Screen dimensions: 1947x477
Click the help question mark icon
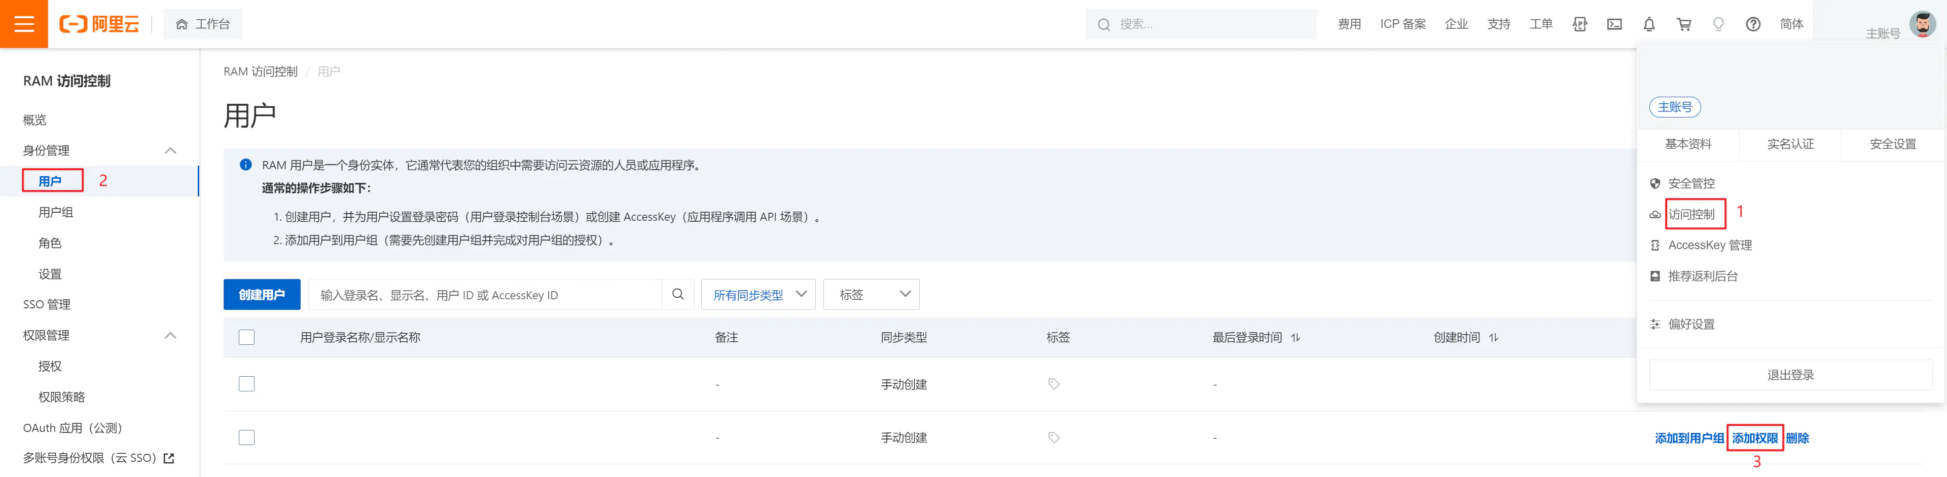[x=1753, y=24]
